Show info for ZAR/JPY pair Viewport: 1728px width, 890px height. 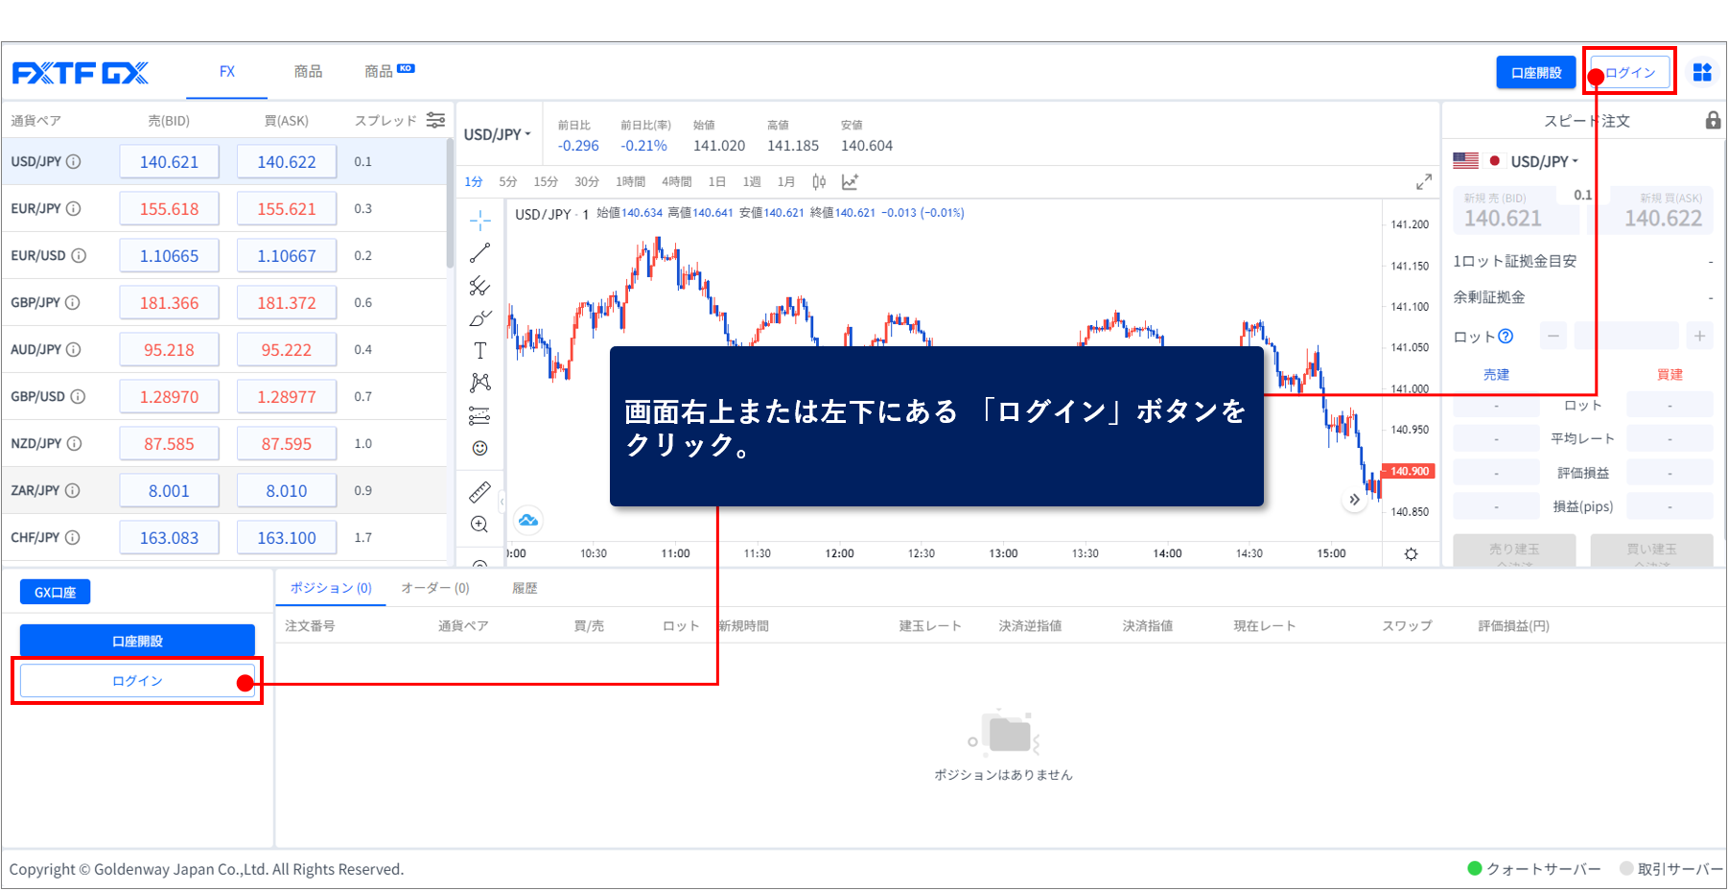pyautogui.click(x=73, y=491)
